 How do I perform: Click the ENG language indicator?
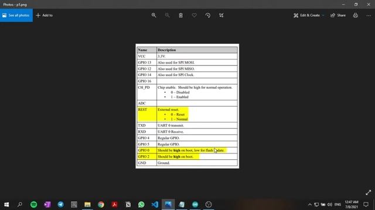(x=337, y=204)
